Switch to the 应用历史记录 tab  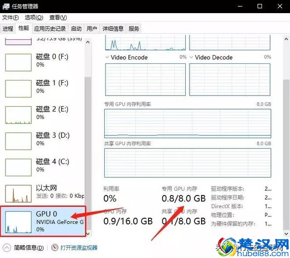(50, 29)
